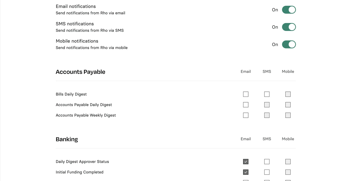Enable Email for Accounts Payable Weekly Digest
Screen dimensions: 351x181
coord(246,115)
